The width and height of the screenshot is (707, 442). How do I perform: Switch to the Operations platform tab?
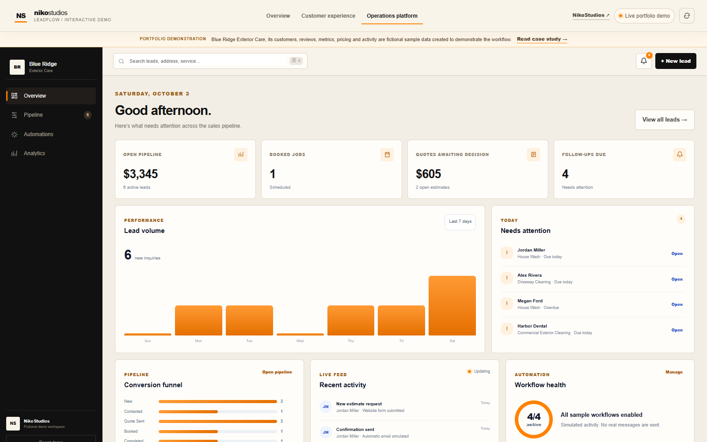tap(392, 16)
